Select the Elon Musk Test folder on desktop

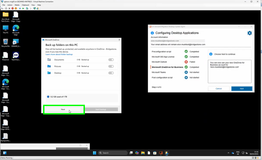(6, 17)
